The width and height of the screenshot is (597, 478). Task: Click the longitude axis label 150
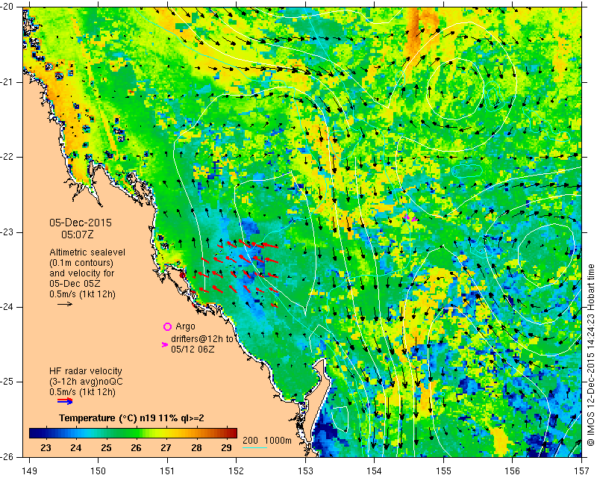pyautogui.click(x=99, y=471)
